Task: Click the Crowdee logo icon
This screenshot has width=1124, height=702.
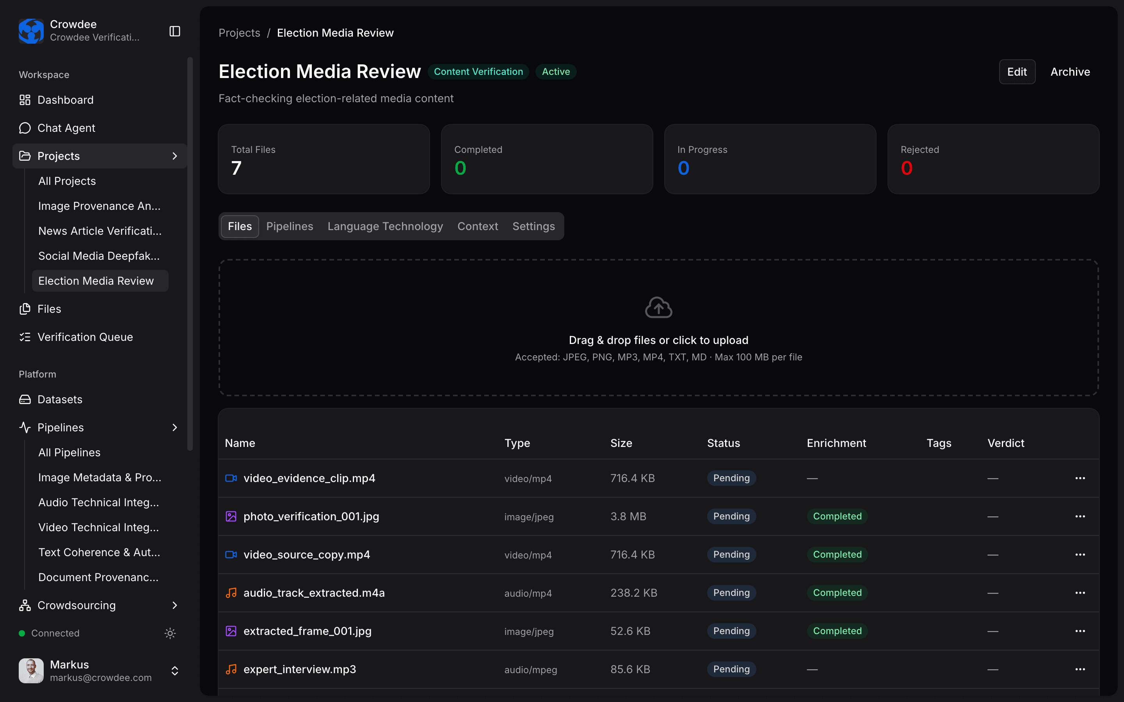Action: tap(31, 31)
